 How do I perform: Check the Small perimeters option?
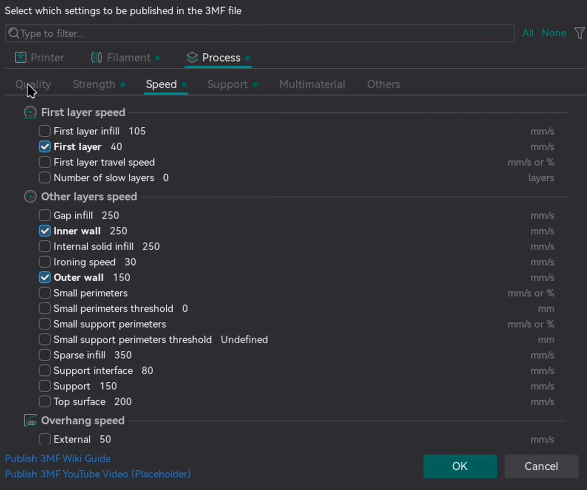click(x=44, y=293)
